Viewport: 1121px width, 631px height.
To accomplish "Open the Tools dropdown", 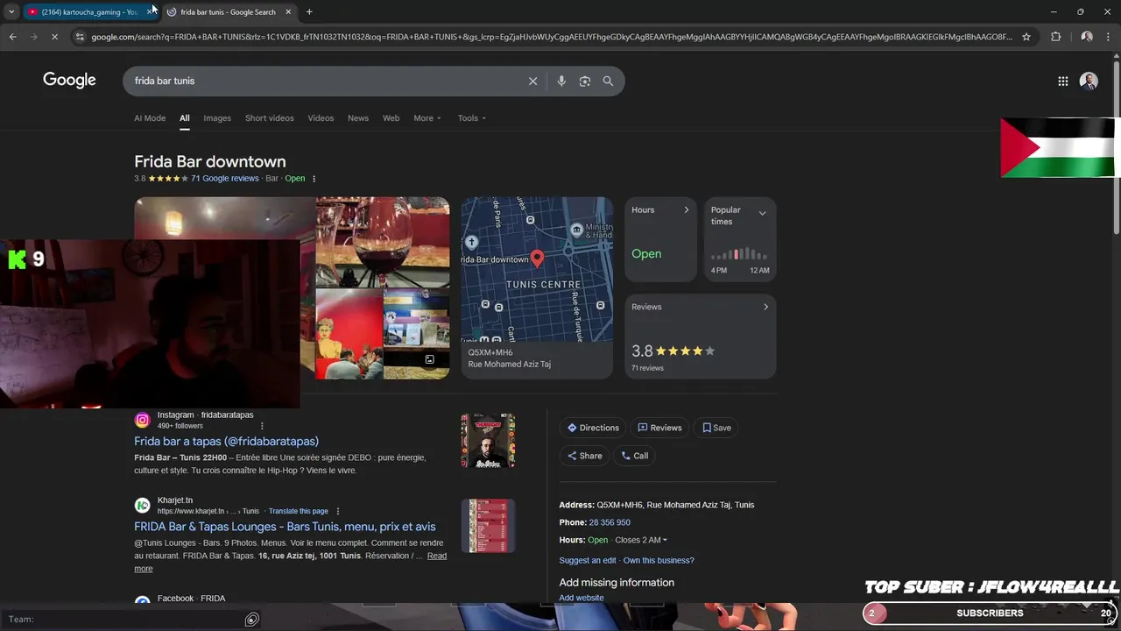I will pyautogui.click(x=471, y=118).
